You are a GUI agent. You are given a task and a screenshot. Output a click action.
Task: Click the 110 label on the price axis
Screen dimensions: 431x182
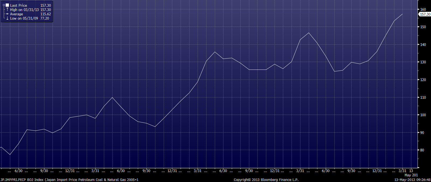pyautogui.click(x=423, y=97)
